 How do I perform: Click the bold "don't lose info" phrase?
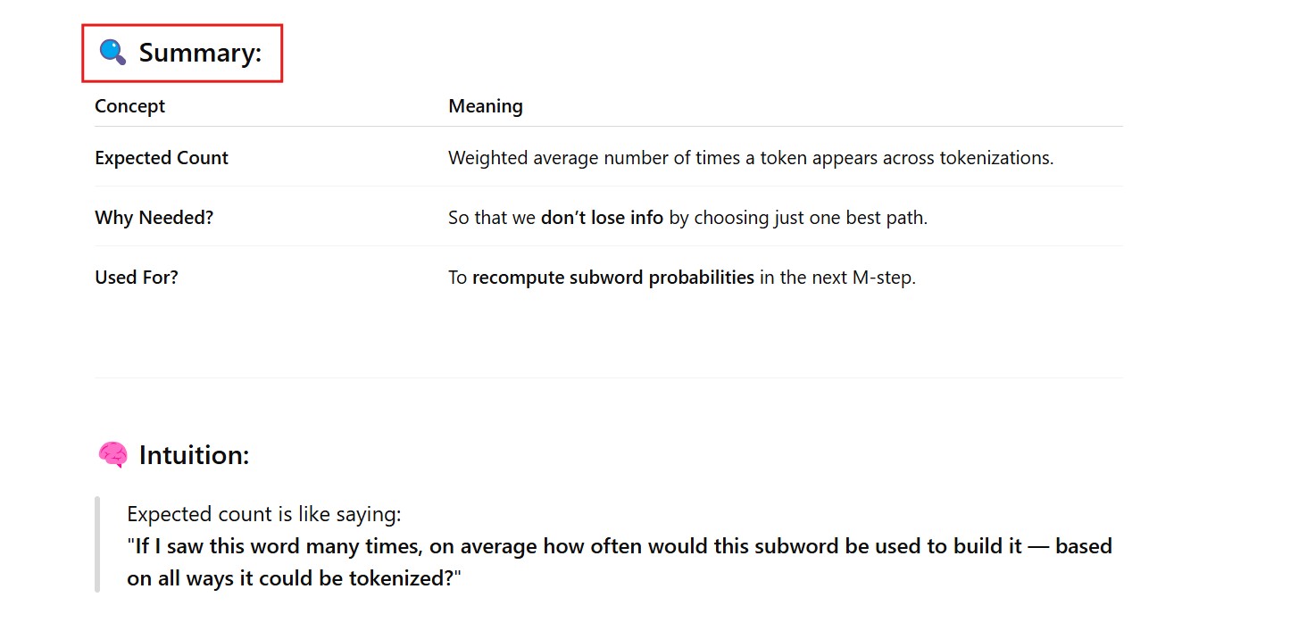(602, 218)
